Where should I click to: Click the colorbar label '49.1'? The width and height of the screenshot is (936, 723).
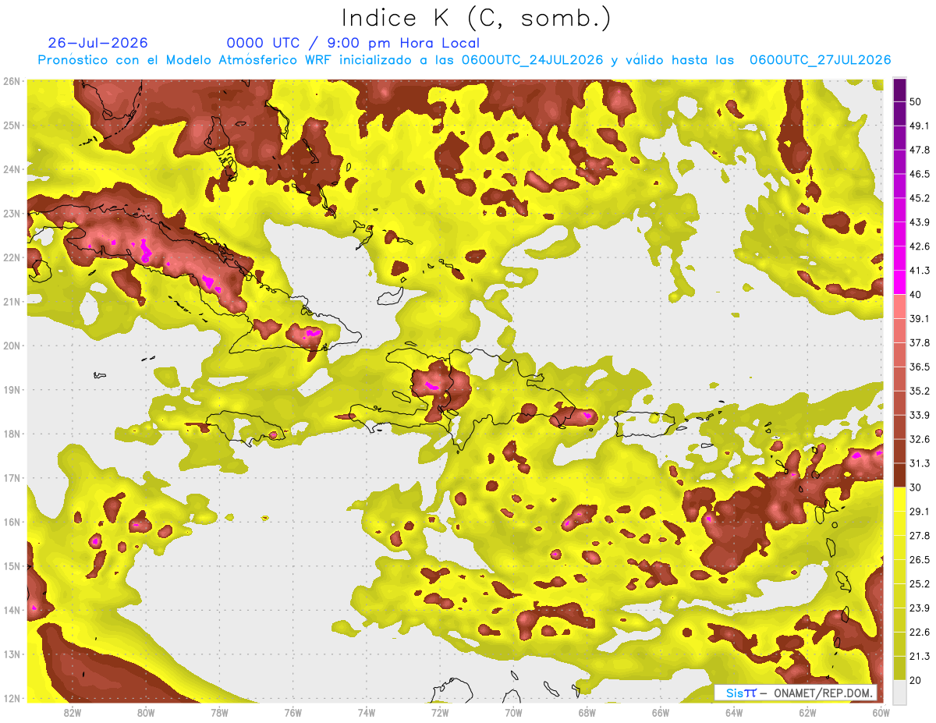click(919, 126)
